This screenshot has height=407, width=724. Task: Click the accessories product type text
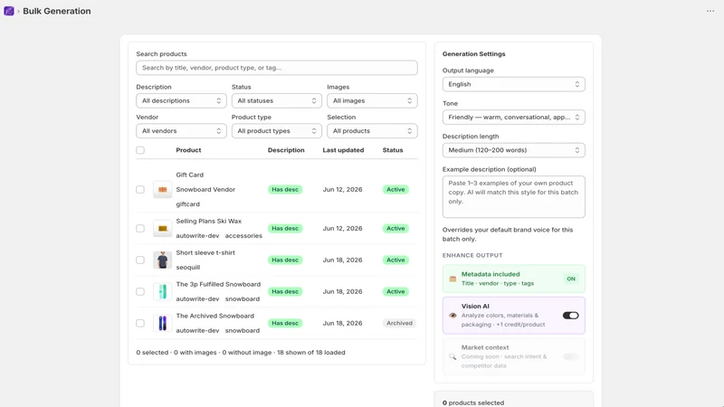[x=243, y=236]
